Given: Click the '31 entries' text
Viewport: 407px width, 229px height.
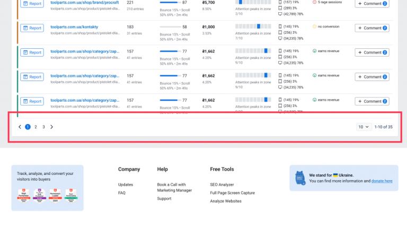Looking at the screenshot, I should click(134, 33).
